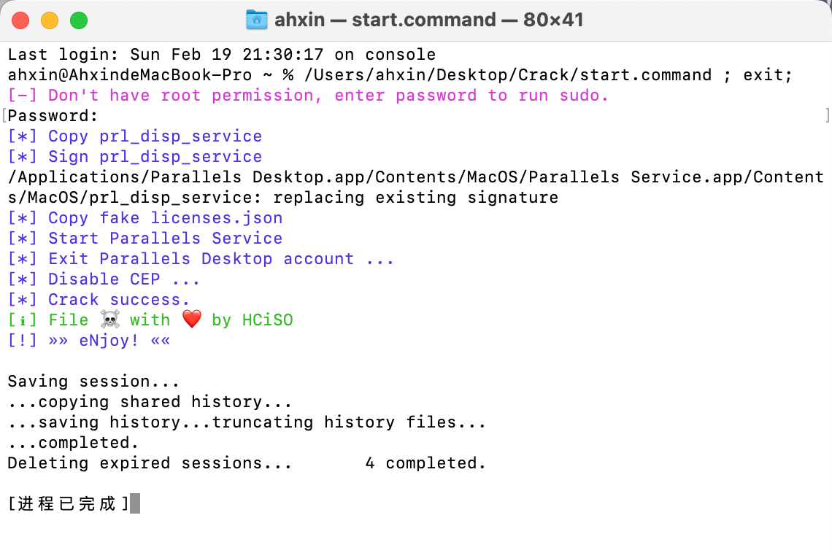Viewport: 832px width, 553px height.
Task: Click the home folder icon in title bar
Action: tap(257, 20)
